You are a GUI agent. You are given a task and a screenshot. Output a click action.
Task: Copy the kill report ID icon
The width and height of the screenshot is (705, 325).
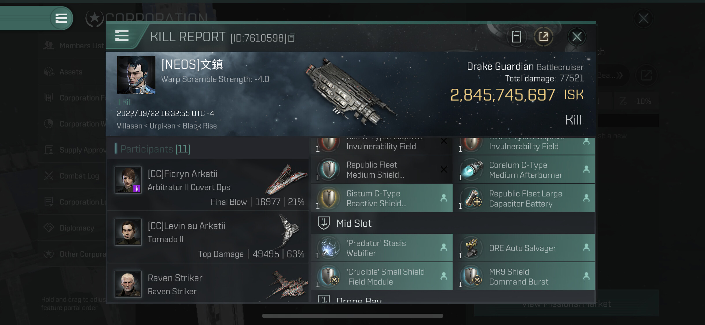tap(292, 38)
